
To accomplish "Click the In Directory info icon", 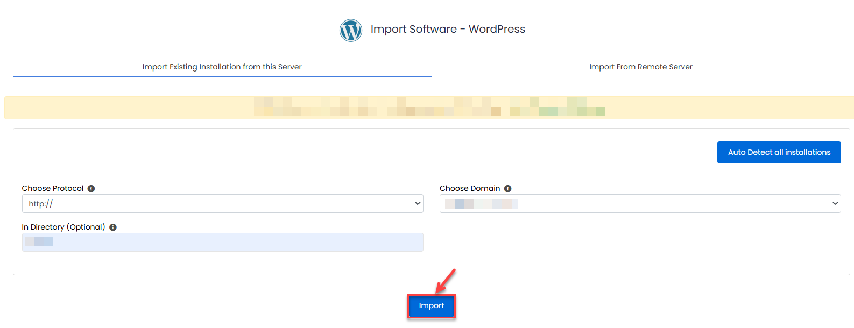I will coord(113,227).
